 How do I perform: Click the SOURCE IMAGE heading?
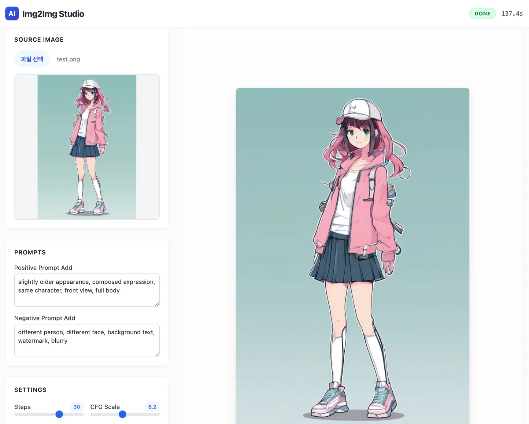pyautogui.click(x=39, y=40)
